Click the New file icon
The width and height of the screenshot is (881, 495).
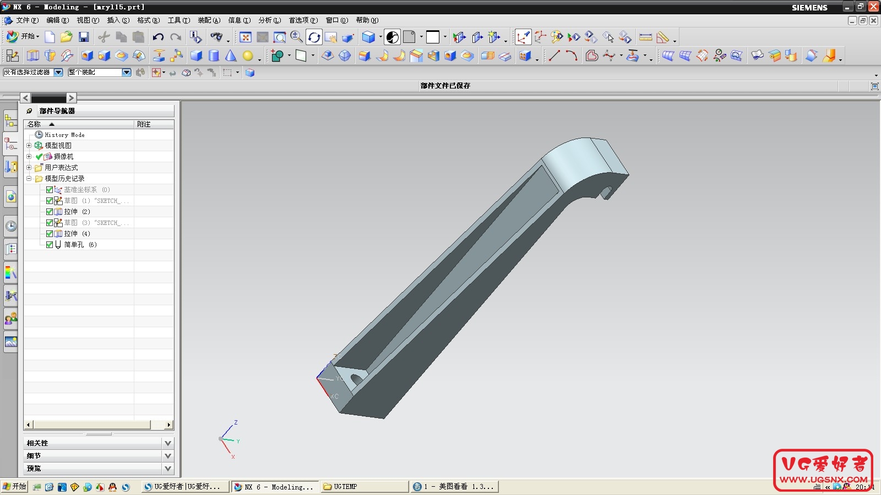50,37
